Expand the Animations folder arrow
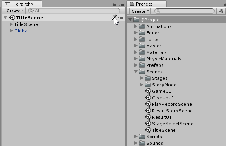This screenshot has height=146, width=226. point(136,26)
